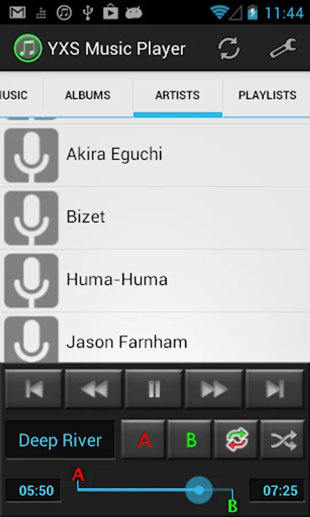This screenshot has height=517, width=310.
Task: Switch to the Albums tab
Action: click(x=88, y=95)
